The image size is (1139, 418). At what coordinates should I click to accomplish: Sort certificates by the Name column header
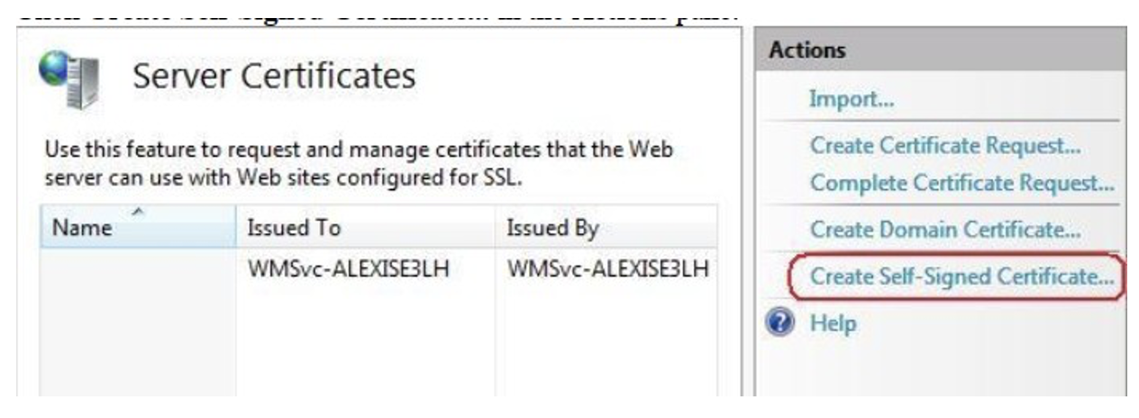138,228
